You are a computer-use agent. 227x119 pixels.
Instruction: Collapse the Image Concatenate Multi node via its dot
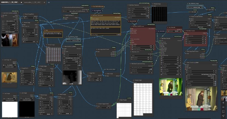[x=190, y=16]
